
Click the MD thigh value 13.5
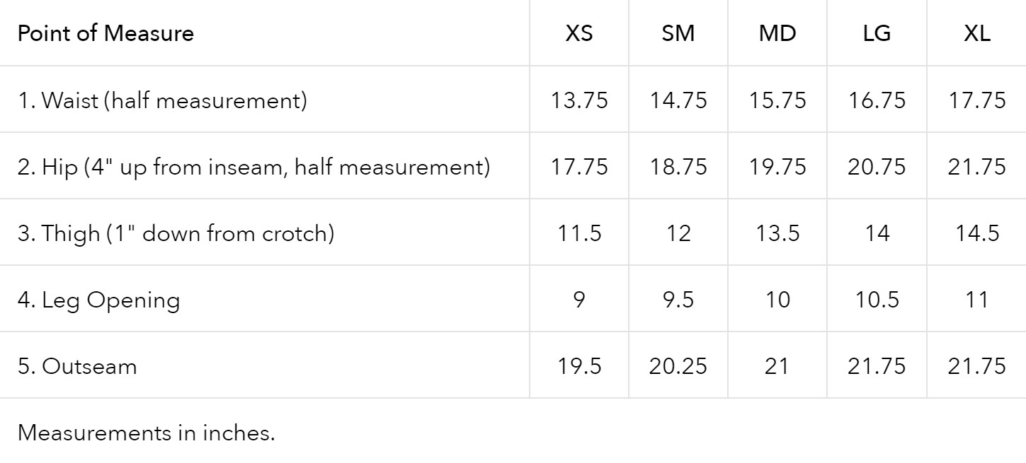[x=777, y=233]
